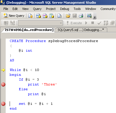Click the Activity Monitor icon
This screenshot has height=113, width=116.
pyautogui.click(x=89, y=16)
